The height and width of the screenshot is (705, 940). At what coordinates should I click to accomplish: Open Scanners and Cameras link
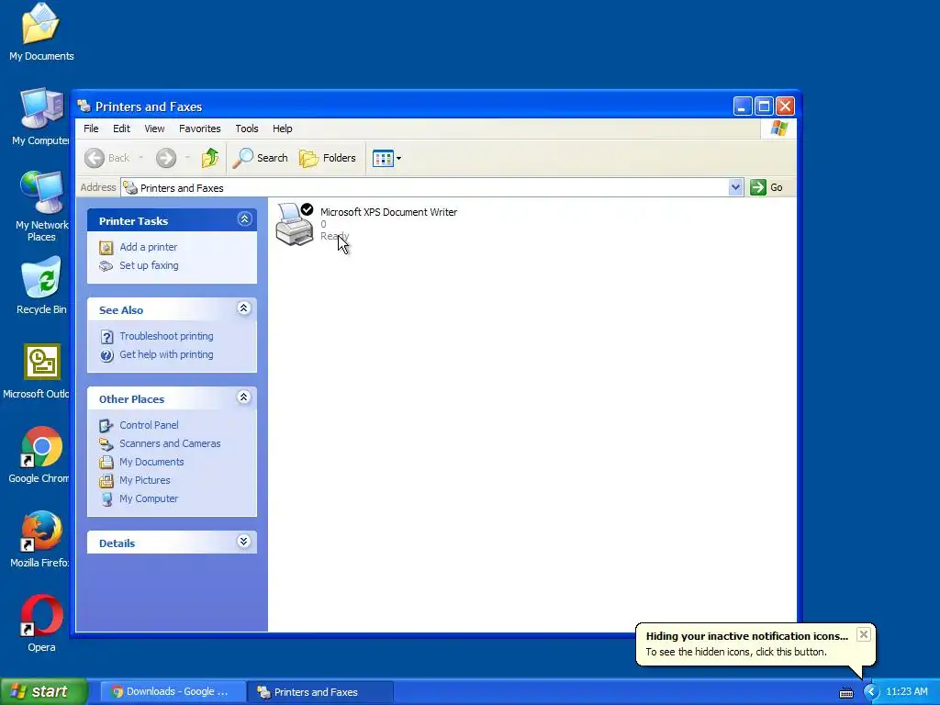pos(170,443)
